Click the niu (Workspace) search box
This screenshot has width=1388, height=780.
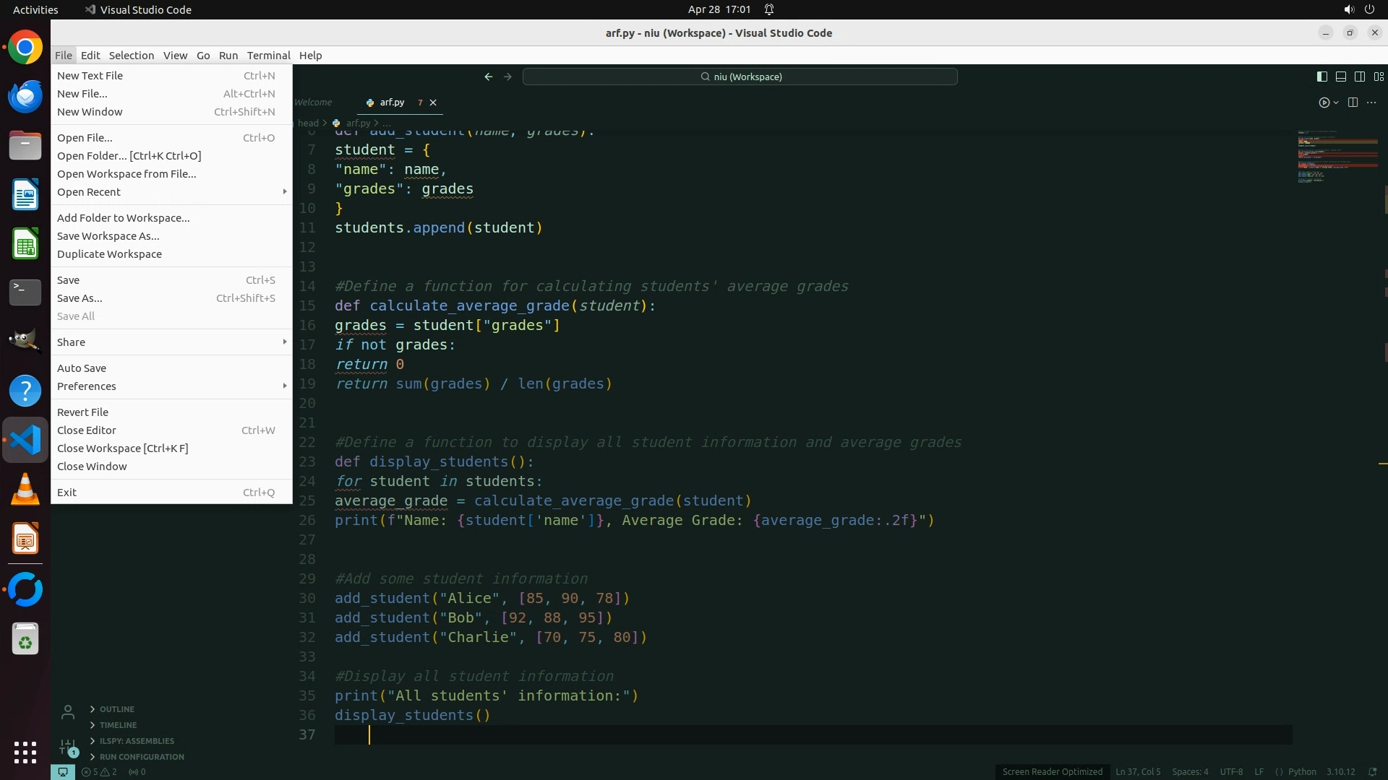pyautogui.click(x=740, y=77)
